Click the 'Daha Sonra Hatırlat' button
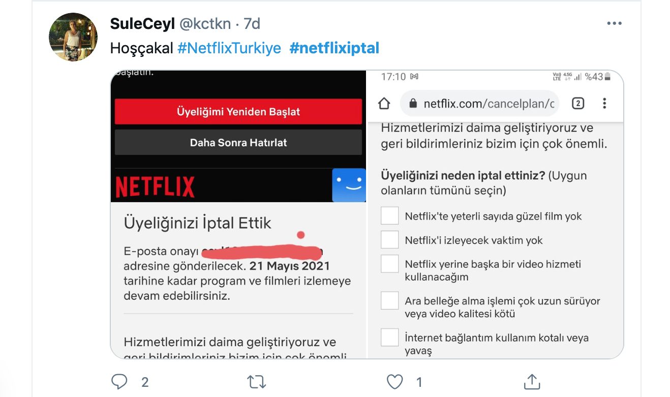The height and width of the screenshot is (397, 670). point(238,143)
